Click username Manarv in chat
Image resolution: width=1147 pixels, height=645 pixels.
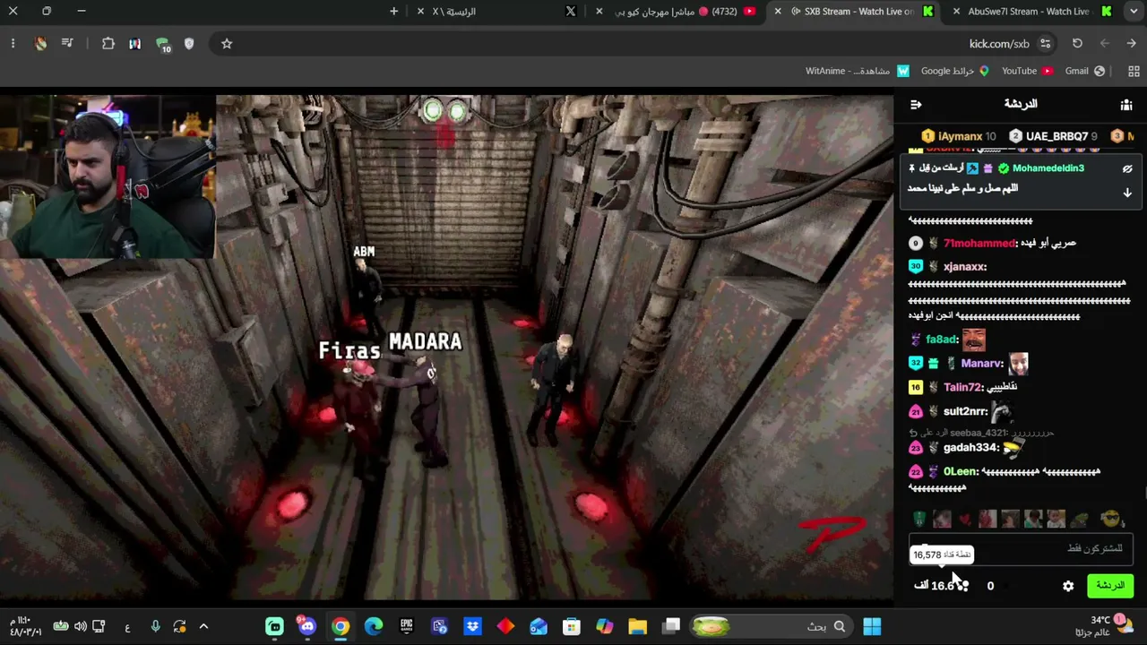pos(981,364)
